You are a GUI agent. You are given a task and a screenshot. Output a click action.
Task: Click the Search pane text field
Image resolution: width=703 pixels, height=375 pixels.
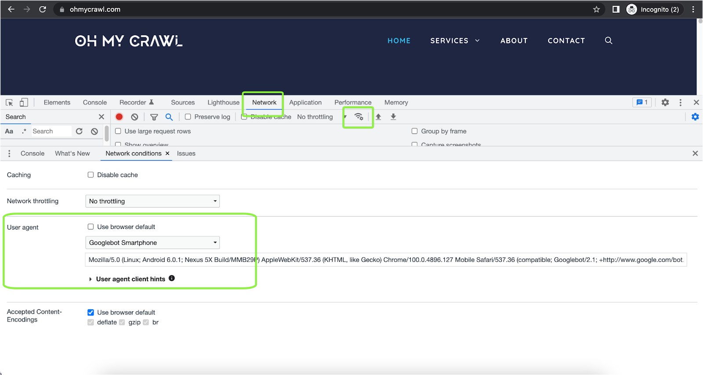coord(51,131)
